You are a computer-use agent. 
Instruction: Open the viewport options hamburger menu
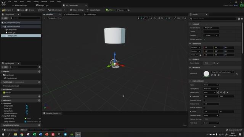[x=44, y=18]
